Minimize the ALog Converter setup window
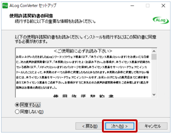172x134 pixels. (132, 6)
